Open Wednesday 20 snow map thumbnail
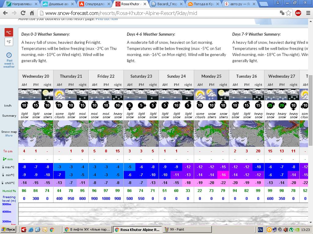The width and height of the screenshot is (313, 234). tap(36, 133)
